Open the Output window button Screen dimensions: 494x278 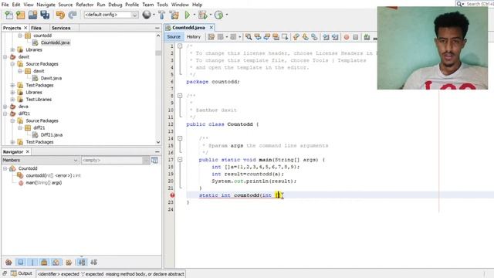21,273
